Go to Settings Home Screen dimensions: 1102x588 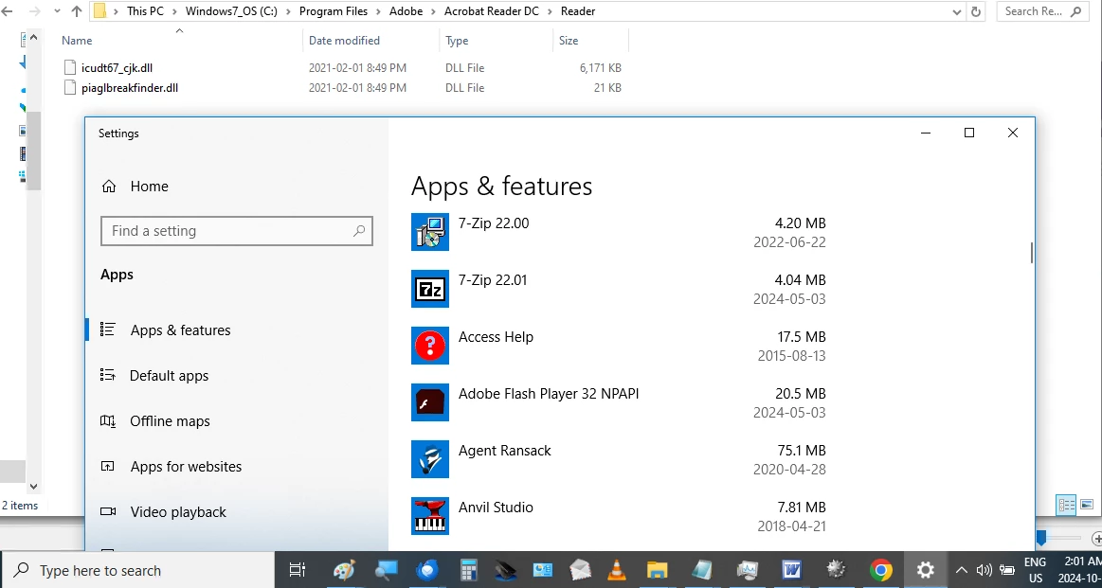[x=237, y=187]
